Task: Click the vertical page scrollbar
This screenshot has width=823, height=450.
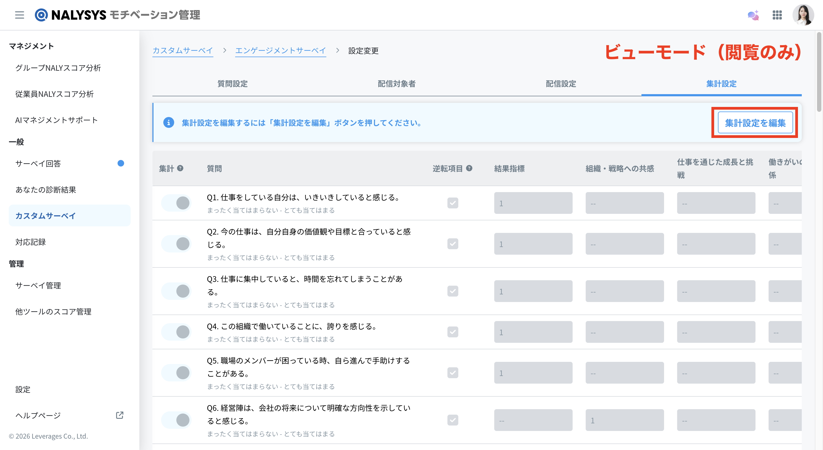Action: [x=819, y=72]
